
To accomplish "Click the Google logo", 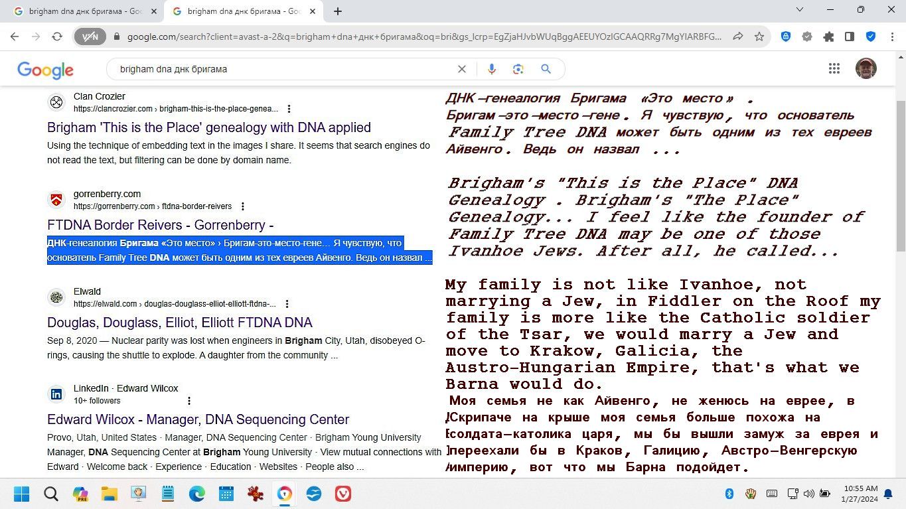I will pos(45,70).
